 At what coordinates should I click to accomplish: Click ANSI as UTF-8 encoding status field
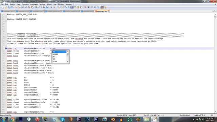[199, 115]
